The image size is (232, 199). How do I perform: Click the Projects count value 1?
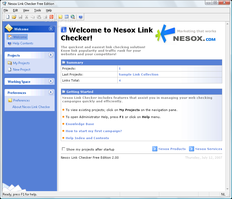pyautogui.click(x=120, y=68)
